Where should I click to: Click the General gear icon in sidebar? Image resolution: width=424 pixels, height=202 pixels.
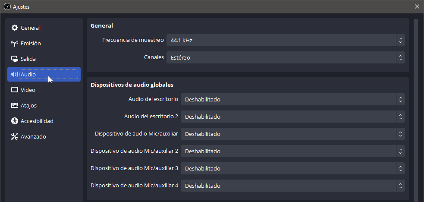click(x=14, y=28)
